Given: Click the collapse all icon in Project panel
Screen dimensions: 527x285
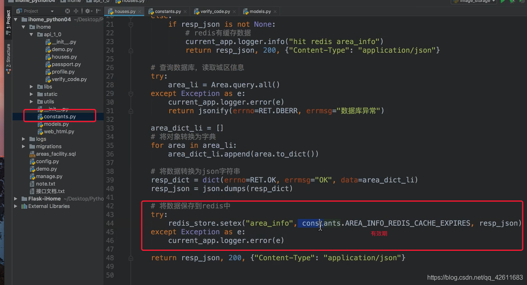Looking at the screenshot, I should tap(76, 11).
